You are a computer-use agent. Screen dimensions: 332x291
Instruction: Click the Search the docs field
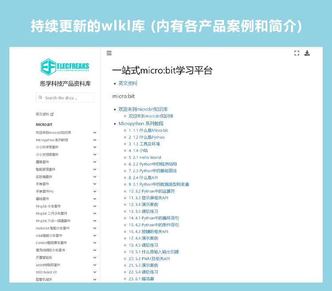tap(65, 98)
